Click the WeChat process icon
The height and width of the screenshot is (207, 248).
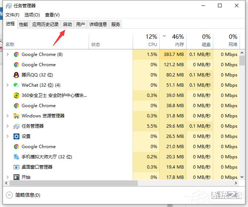coord(16,85)
